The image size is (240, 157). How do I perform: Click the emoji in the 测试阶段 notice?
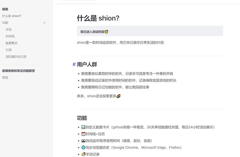click(x=106, y=32)
